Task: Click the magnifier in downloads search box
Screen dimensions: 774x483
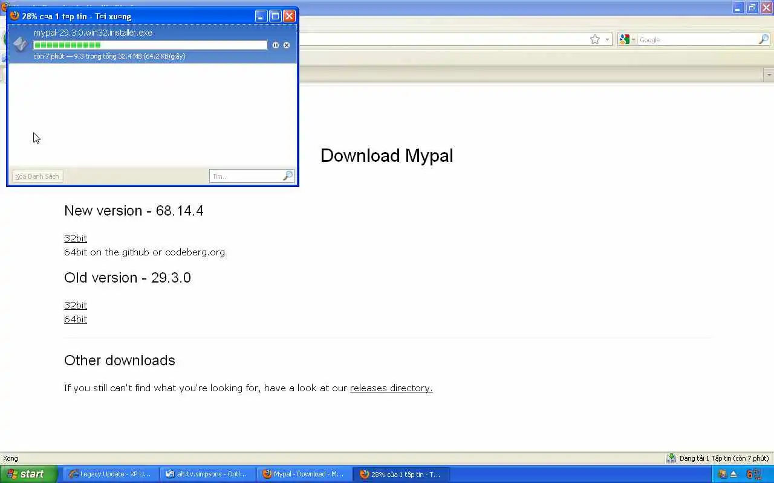Action: (x=288, y=176)
